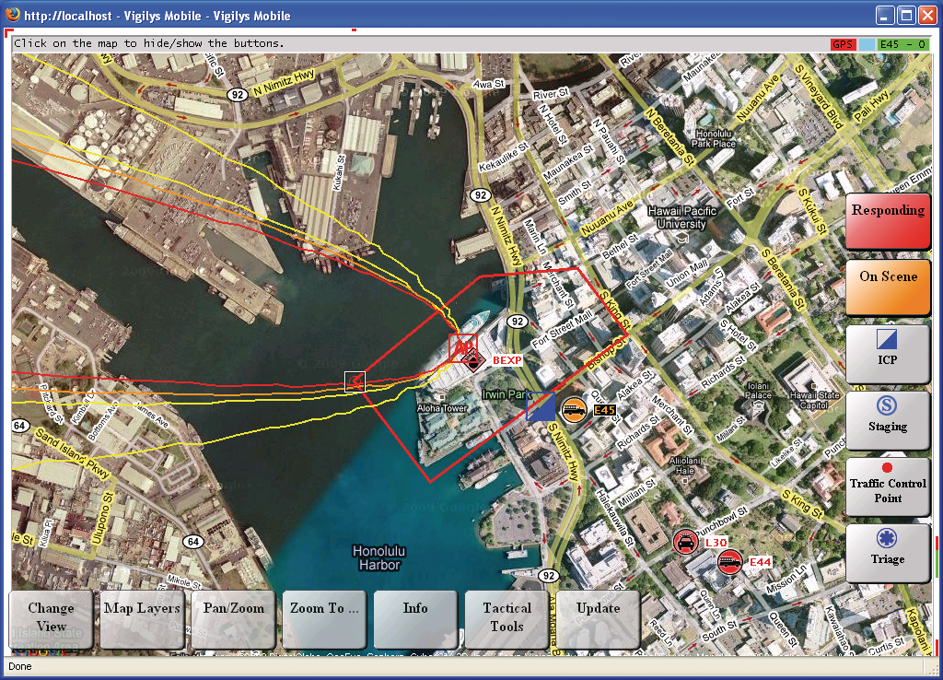This screenshot has width=943, height=680.
Task: Click the green E45 - 0 status swatch
Action: [x=902, y=44]
